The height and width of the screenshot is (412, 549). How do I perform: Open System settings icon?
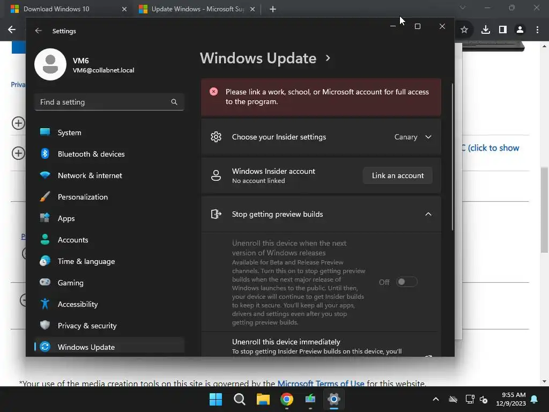45,132
